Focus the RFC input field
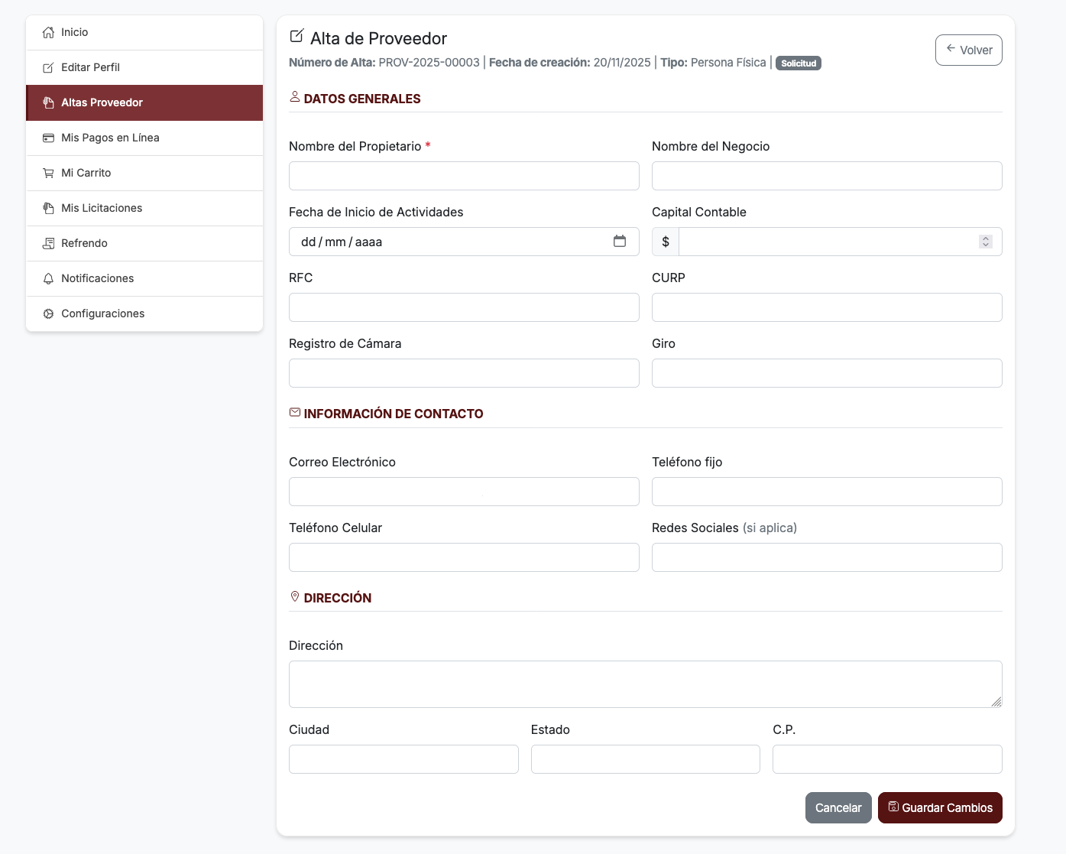1066x854 pixels. [x=464, y=307]
